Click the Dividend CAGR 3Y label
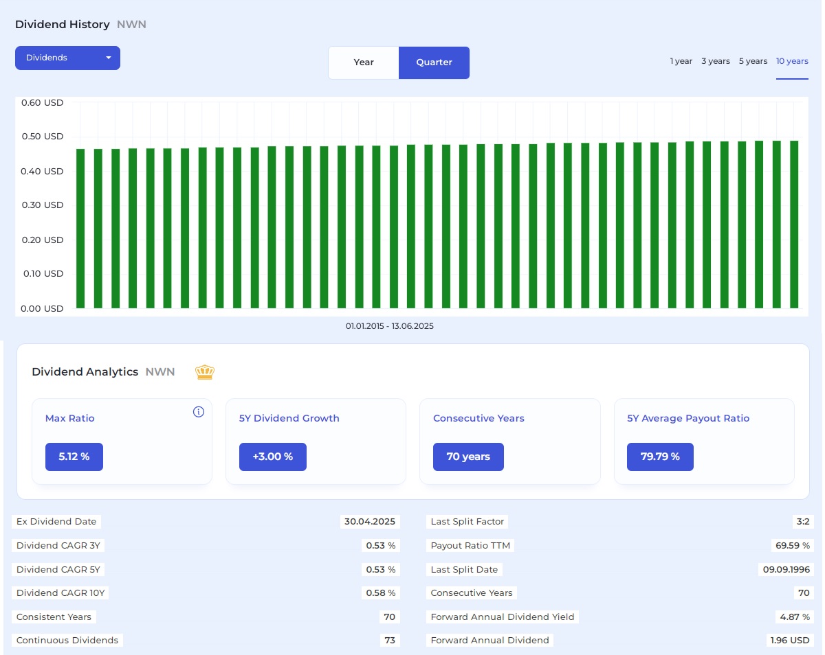The width and height of the screenshot is (825, 655). pos(58,546)
